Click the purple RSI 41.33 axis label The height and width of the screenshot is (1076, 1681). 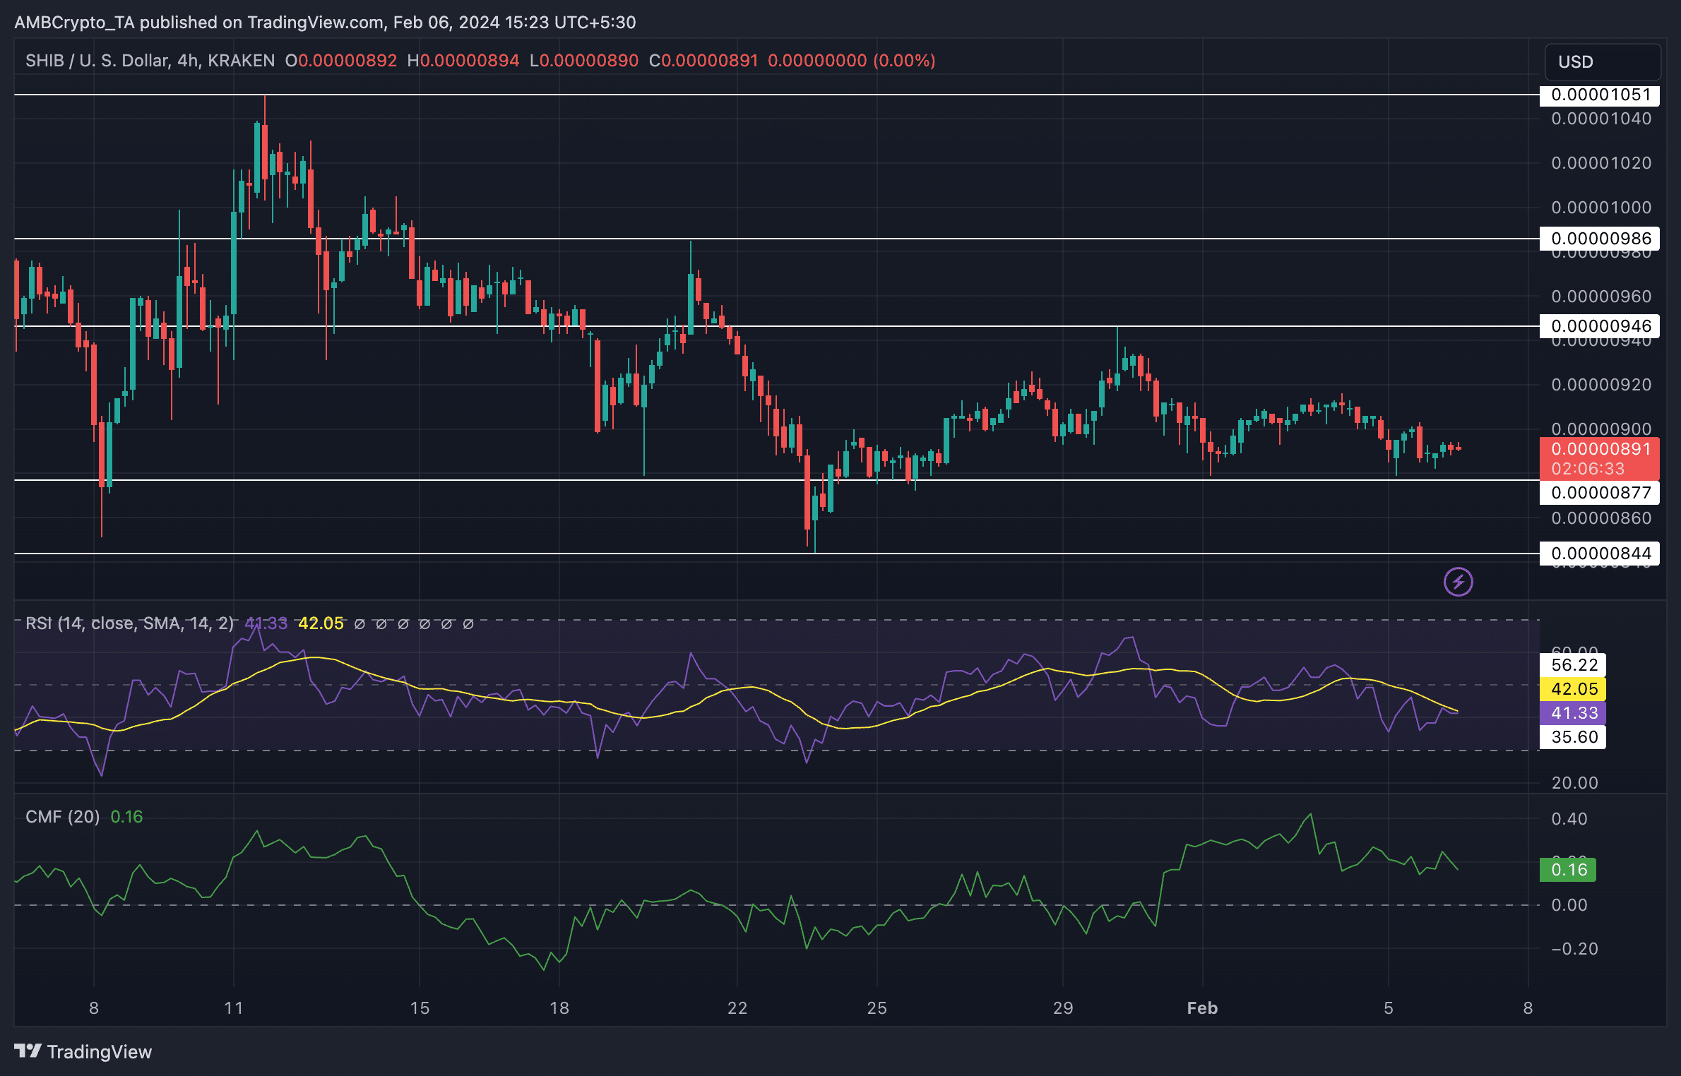coord(1573,713)
